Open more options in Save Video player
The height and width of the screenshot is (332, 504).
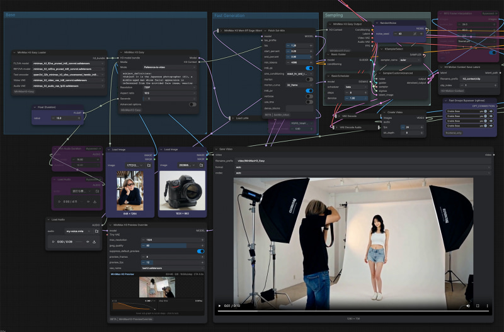tap(487, 306)
